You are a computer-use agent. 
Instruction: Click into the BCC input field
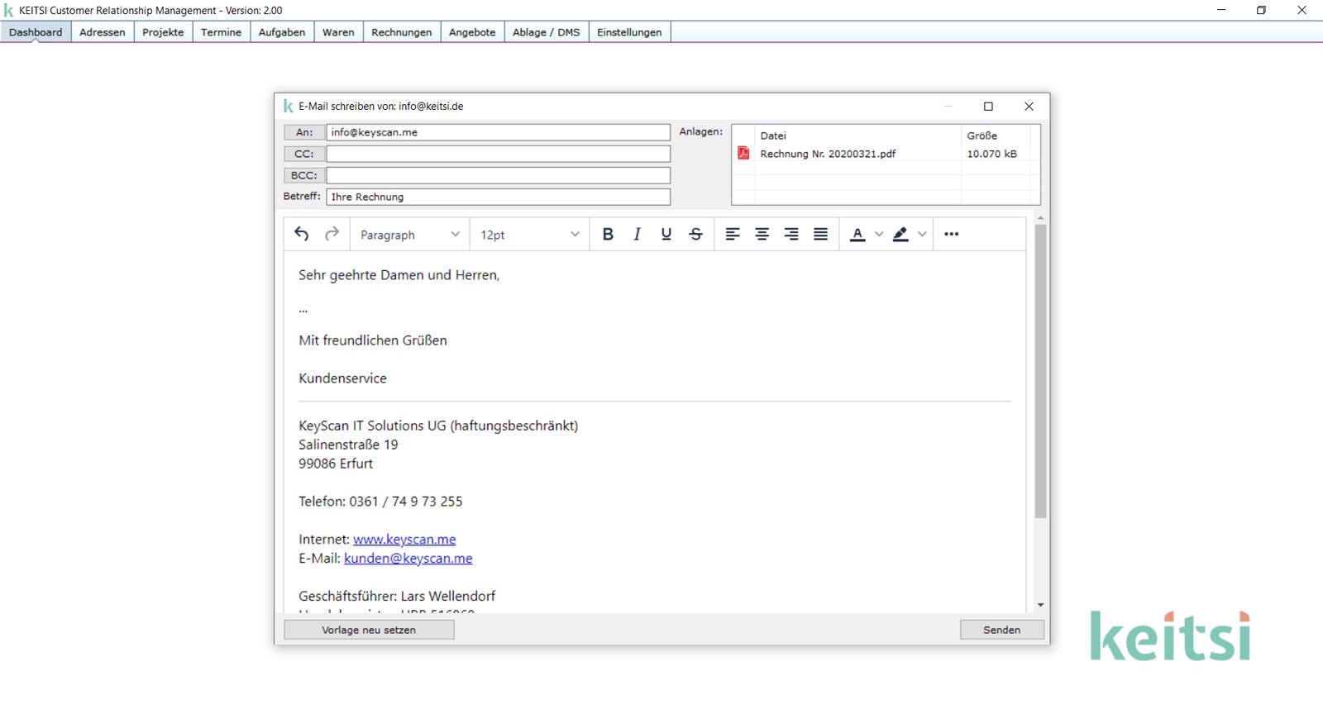[x=499, y=175]
